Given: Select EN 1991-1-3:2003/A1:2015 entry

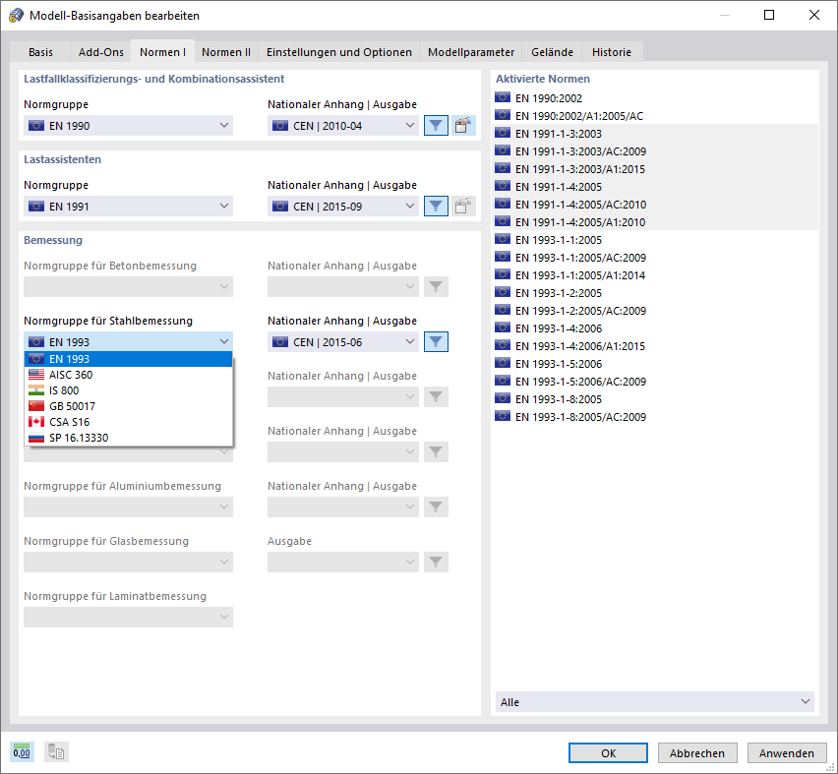Looking at the screenshot, I should click(x=655, y=169).
